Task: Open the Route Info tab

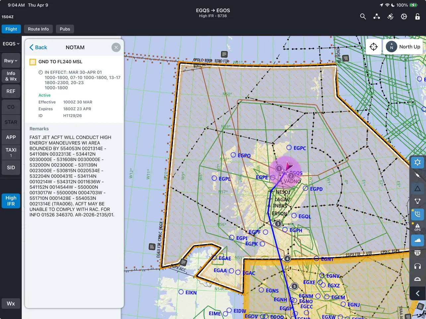Action: [x=38, y=29]
